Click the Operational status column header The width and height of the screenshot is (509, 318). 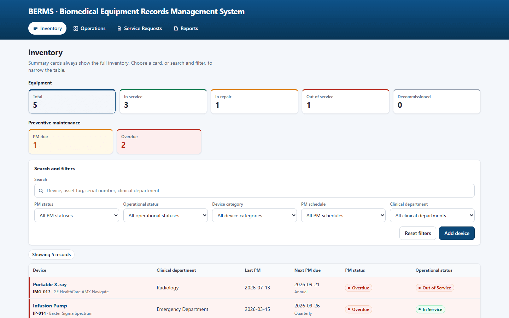click(434, 270)
